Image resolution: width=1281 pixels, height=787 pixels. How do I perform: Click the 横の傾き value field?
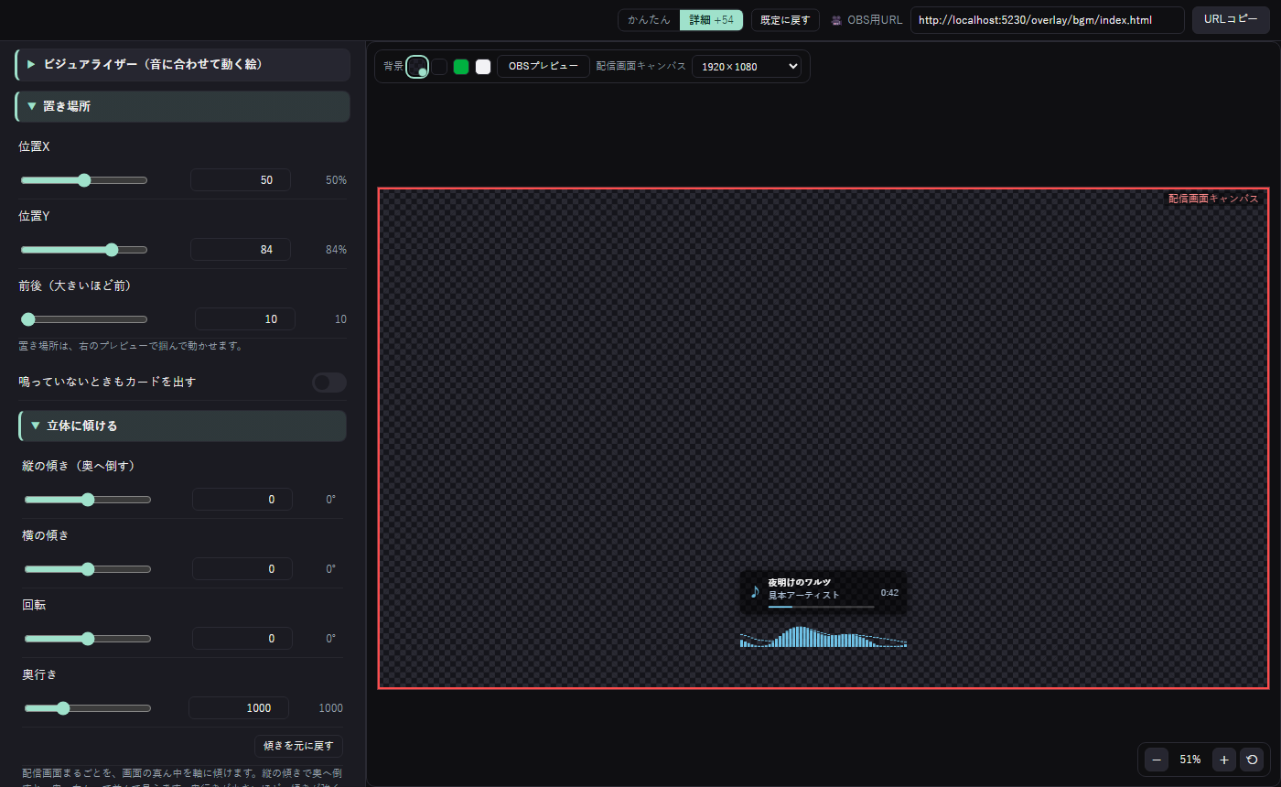pyautogui.click(x=242, y=569)
